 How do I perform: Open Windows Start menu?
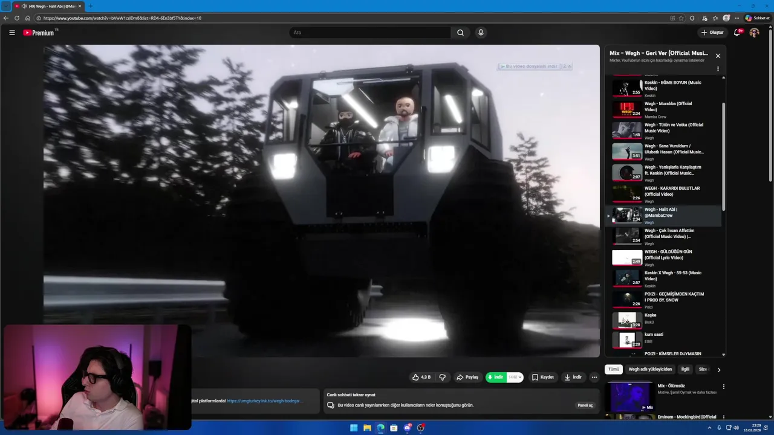pos(354,428)
